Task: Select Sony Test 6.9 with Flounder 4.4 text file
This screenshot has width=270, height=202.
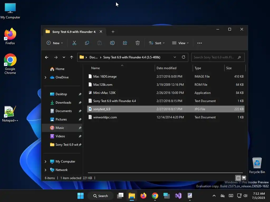Action: point(166,101)
